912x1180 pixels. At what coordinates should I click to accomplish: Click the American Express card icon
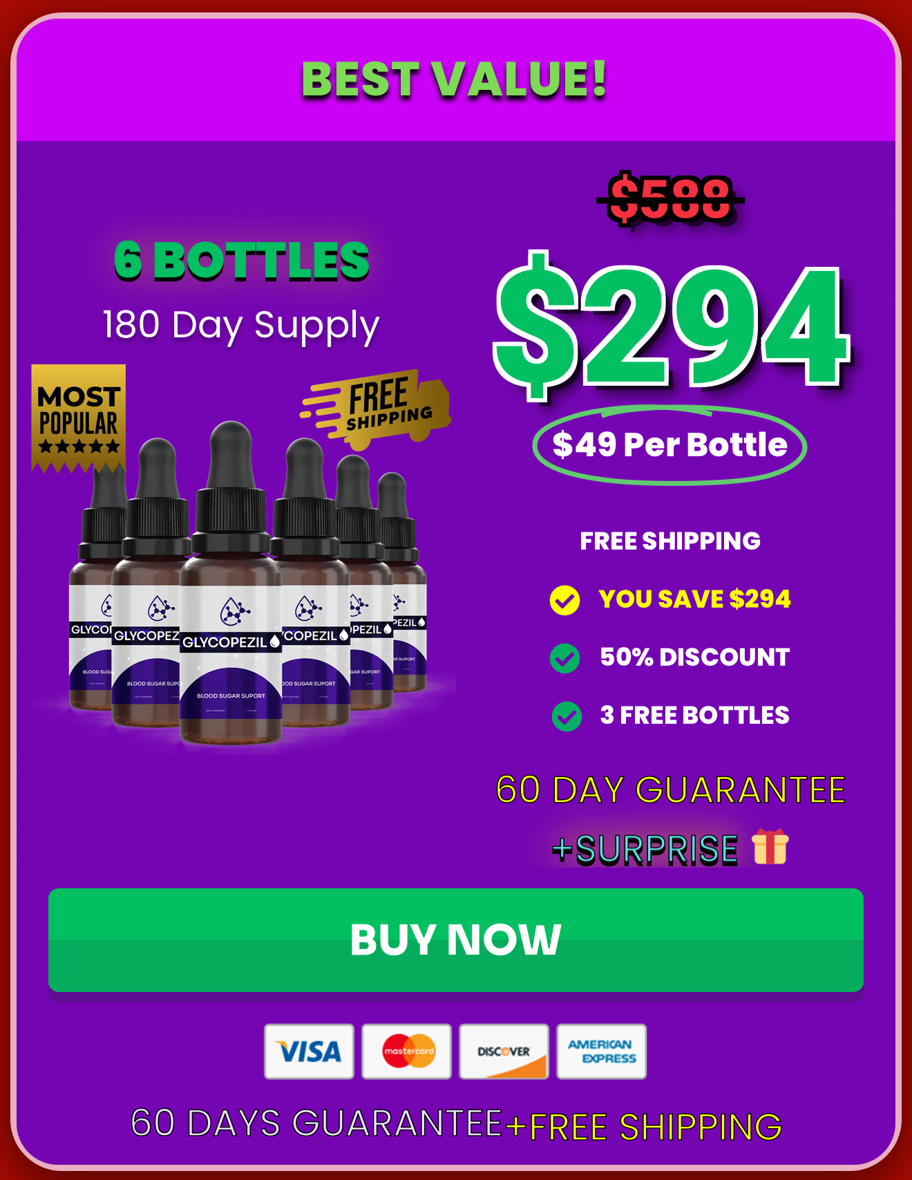coord(602,1051)
